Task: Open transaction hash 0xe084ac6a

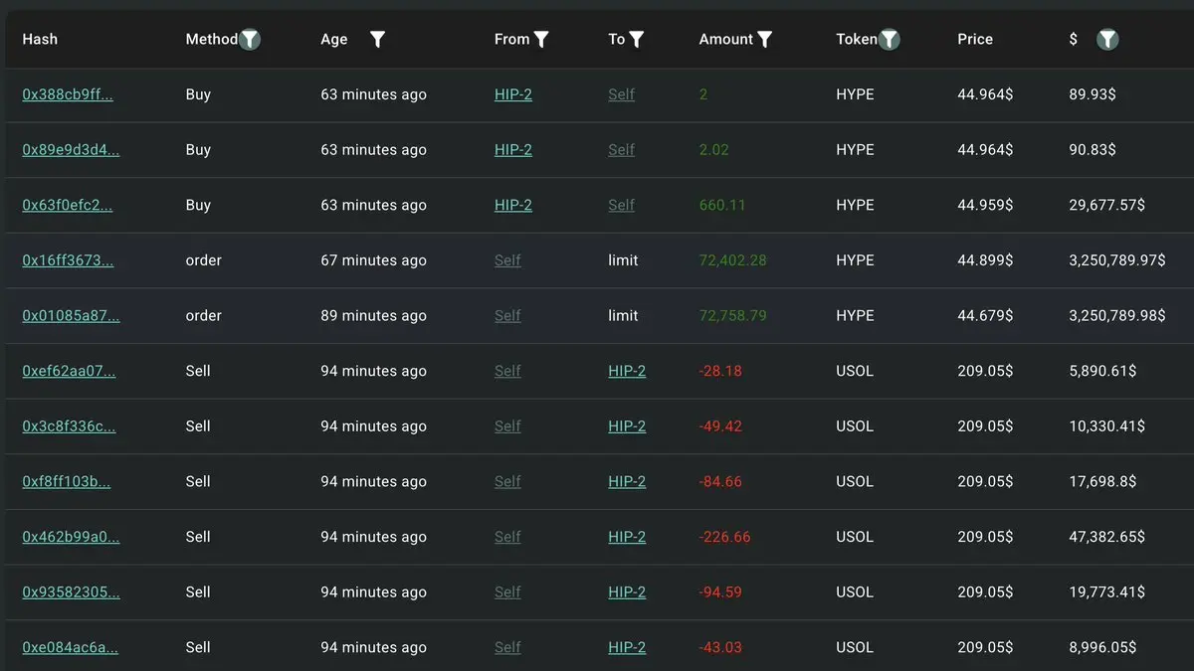Action: coord(70,647)
